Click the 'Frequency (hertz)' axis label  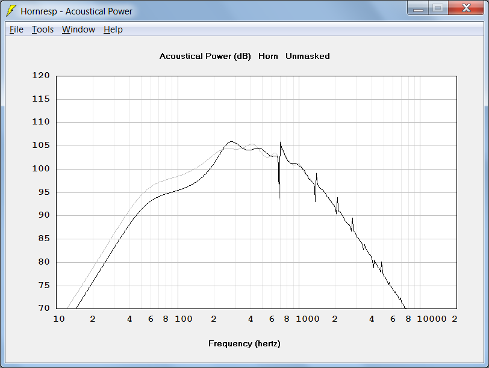pos(244,344)
